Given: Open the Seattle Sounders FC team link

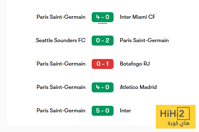Looking at the screenshot, I should click(61, 40).
